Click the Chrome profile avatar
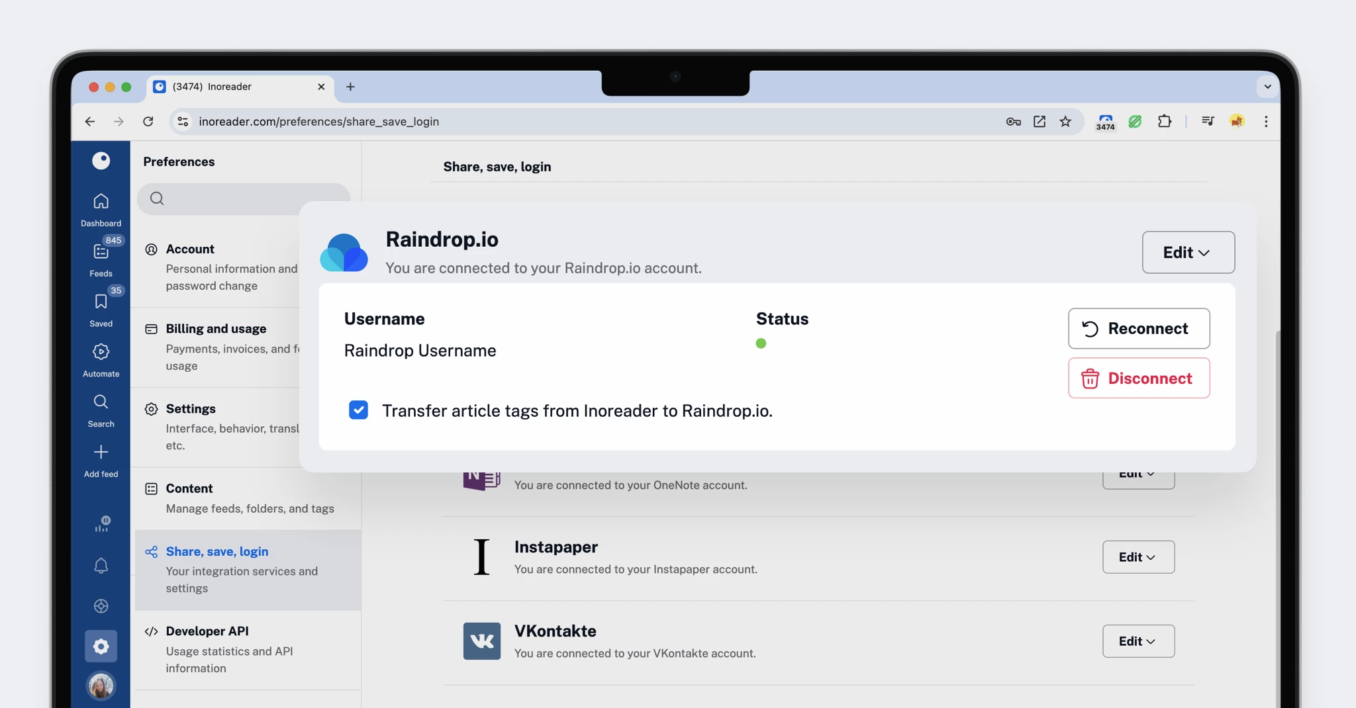Image resolution: width=1356 pixels, height=708 pixels. pos(1237,121)
